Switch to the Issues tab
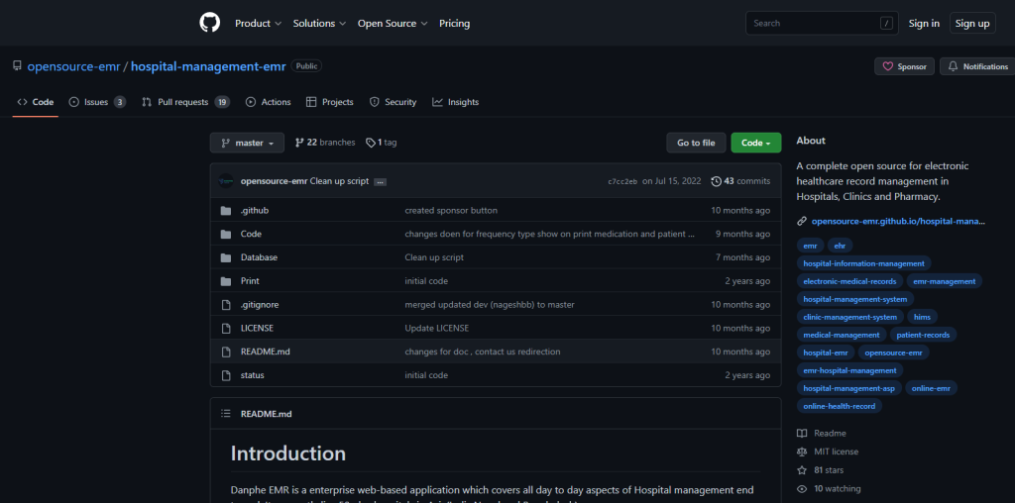Image resolution: width=1015 pixels, height=503 pixels. (x=97, y=102)
